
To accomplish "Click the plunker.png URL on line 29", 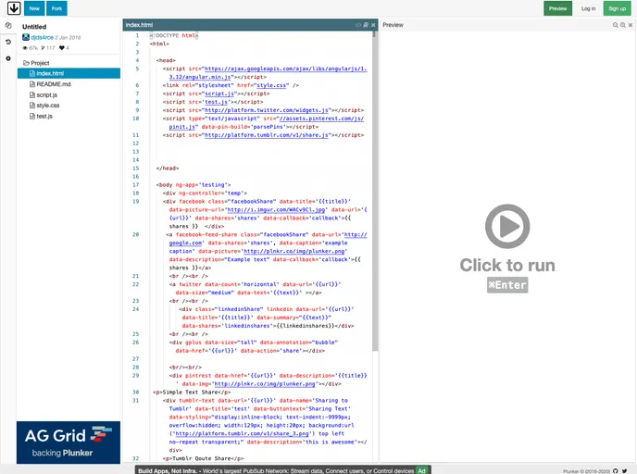I will (x=265, y=384).
